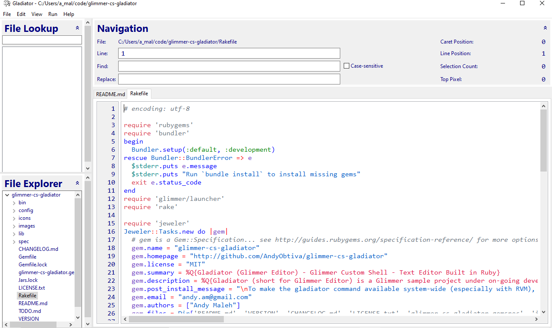Viewport: 552px width, 328px height.
Task: Open TODO.md in the file tree
Action: tap(30, 311)
